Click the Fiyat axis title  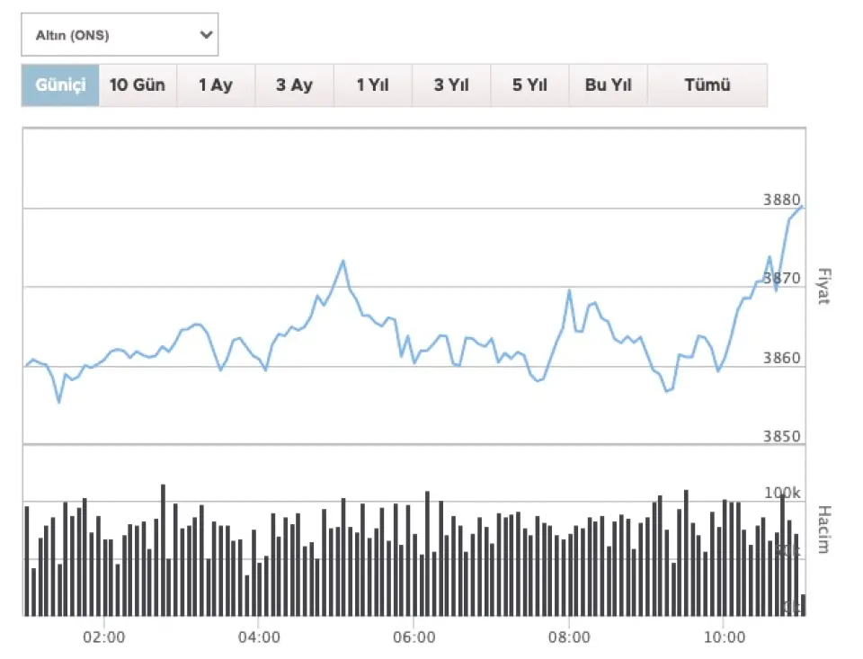click(x=822, y=285)
